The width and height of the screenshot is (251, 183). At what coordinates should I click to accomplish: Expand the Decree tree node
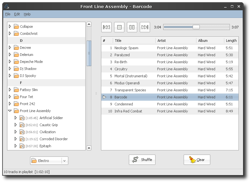pyautogui.click(x=10, y=47)
